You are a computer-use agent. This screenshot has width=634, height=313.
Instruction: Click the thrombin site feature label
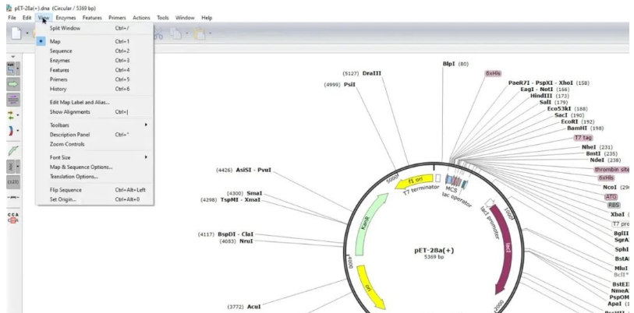[x=612, y=170]
